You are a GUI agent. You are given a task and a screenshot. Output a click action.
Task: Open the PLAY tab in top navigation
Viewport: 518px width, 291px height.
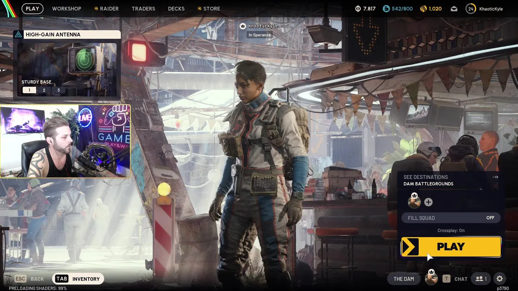(32, 8)
